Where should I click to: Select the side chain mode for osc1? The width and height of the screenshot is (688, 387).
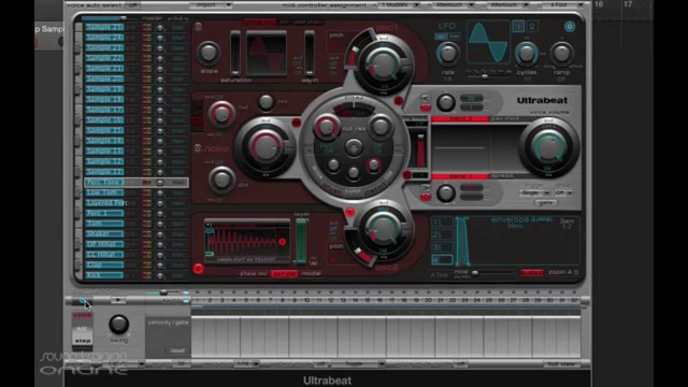point(308,22)
